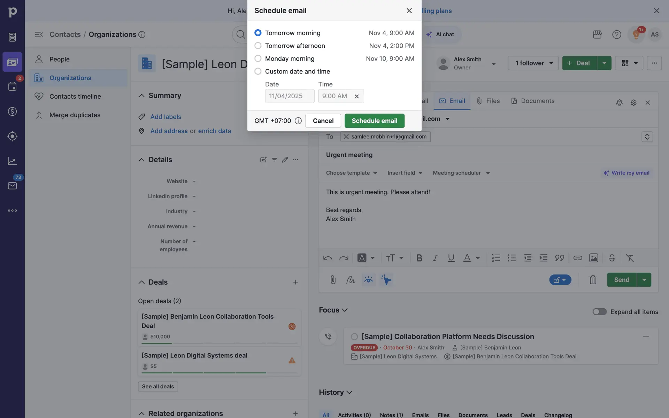The height and width of the screenshot is (418, 669).
Task: Collapse the Details section
Action: [x=141, y=160]
